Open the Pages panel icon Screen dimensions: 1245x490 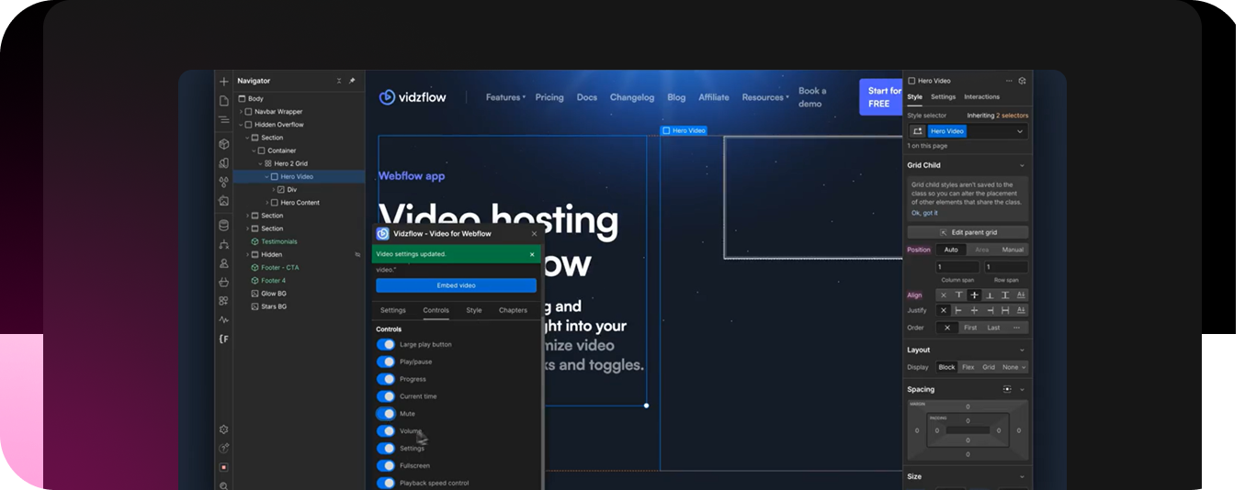pos(223,101)
